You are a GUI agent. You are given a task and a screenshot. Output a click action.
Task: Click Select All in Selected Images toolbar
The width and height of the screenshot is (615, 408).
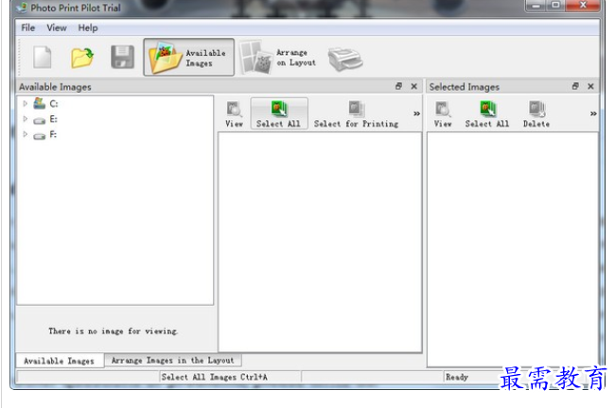(487, 114)
